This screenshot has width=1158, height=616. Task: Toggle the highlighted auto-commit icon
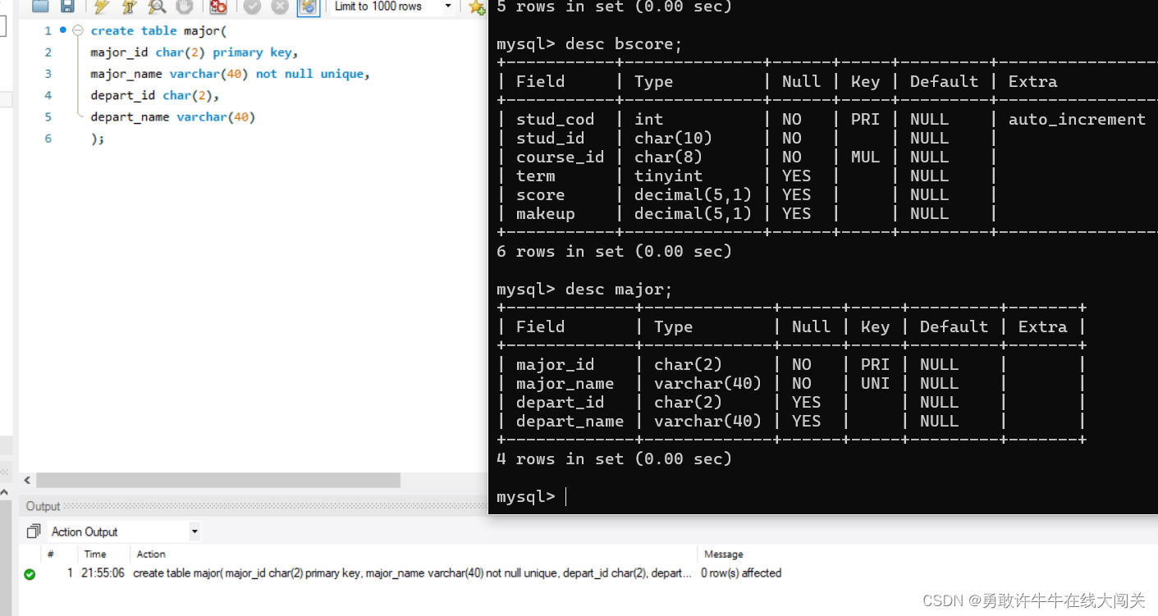(308, 7)
